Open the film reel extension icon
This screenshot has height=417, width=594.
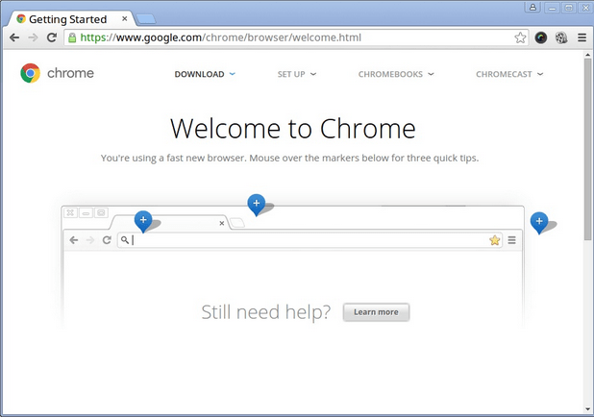pos(561,37)
